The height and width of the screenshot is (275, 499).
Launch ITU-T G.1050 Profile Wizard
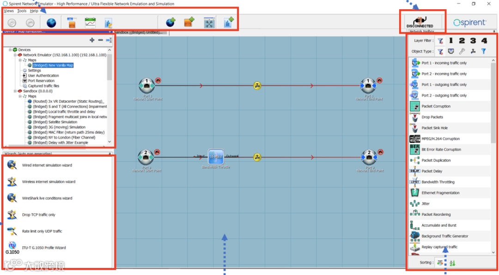44,248
